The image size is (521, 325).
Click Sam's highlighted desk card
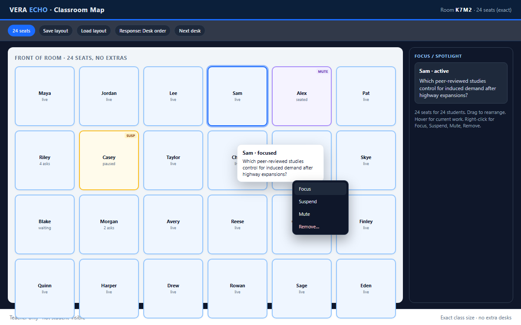(237, 96)
